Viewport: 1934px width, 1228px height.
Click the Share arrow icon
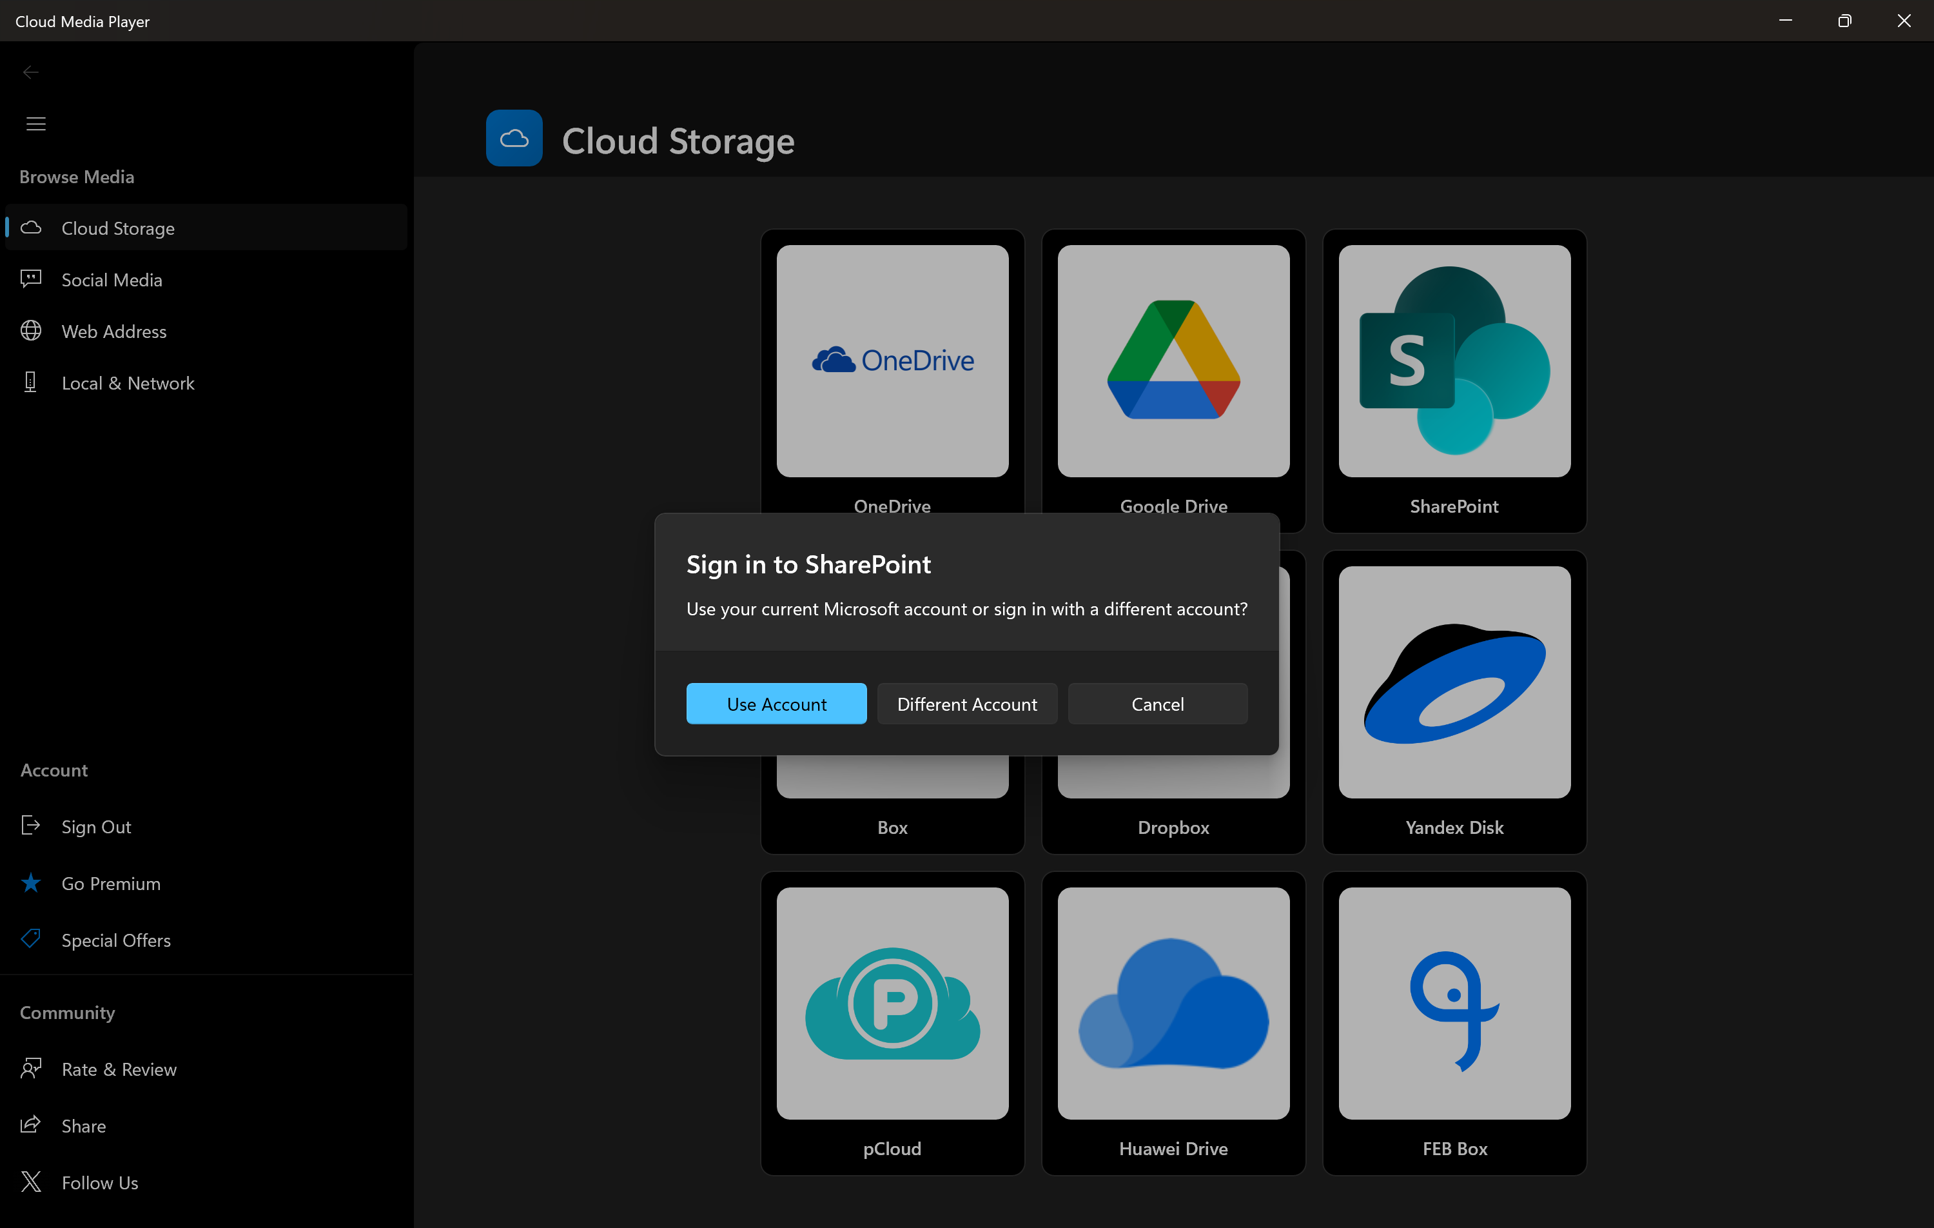click(x=30, y=1124)
